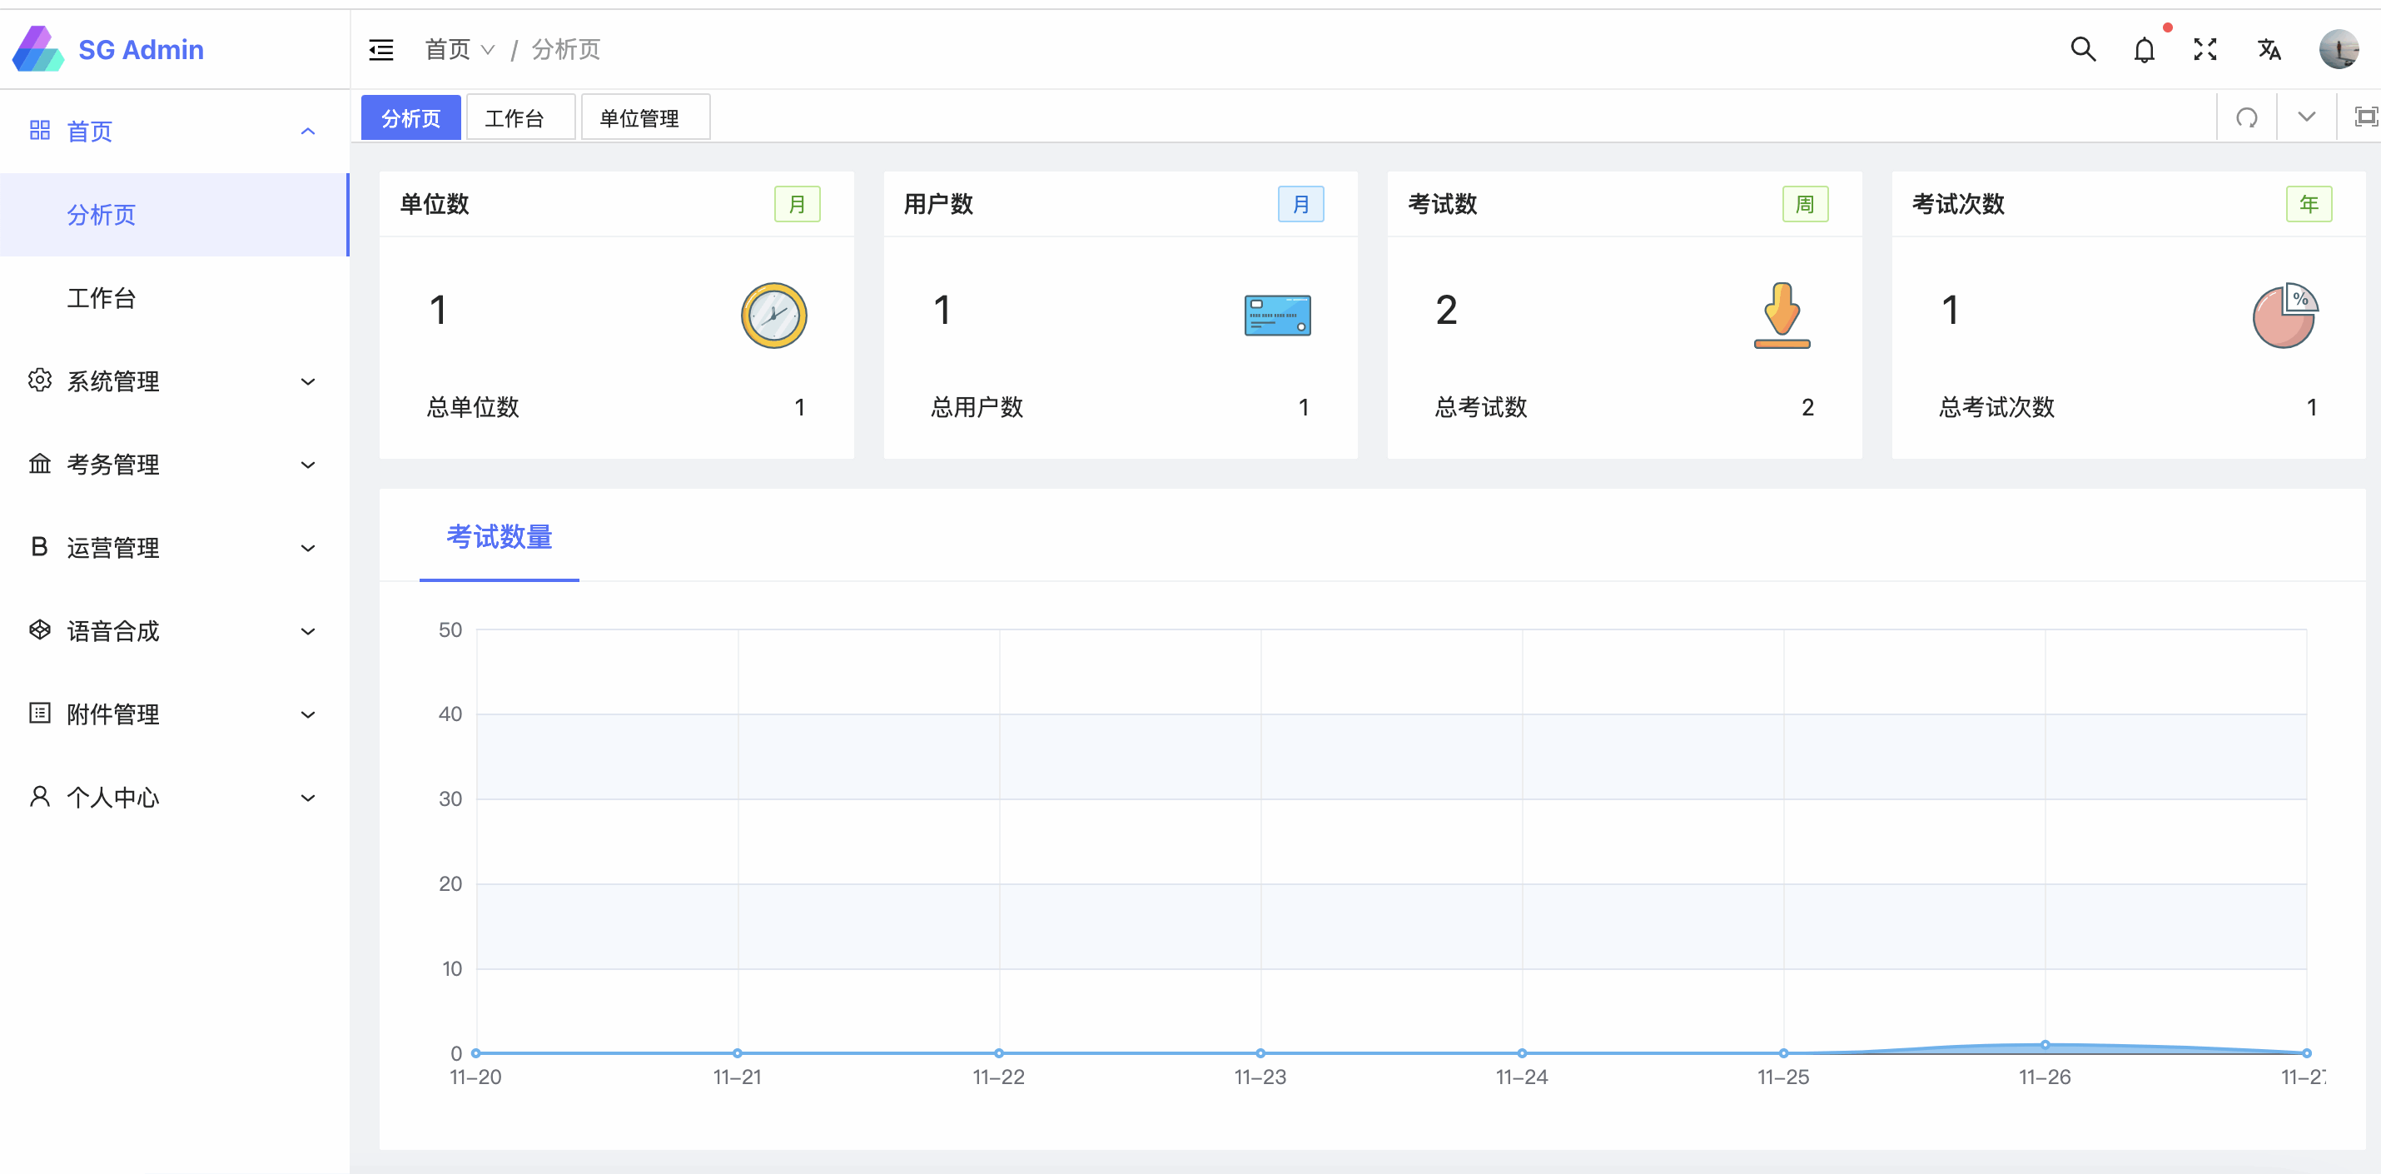2381x1174 pixels.
Task: Open the SG Admin logo icon
Action: coord(38,48)
